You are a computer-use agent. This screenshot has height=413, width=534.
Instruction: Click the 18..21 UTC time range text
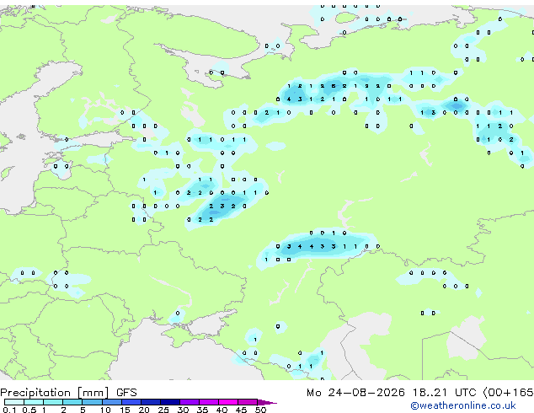point(430,393)
